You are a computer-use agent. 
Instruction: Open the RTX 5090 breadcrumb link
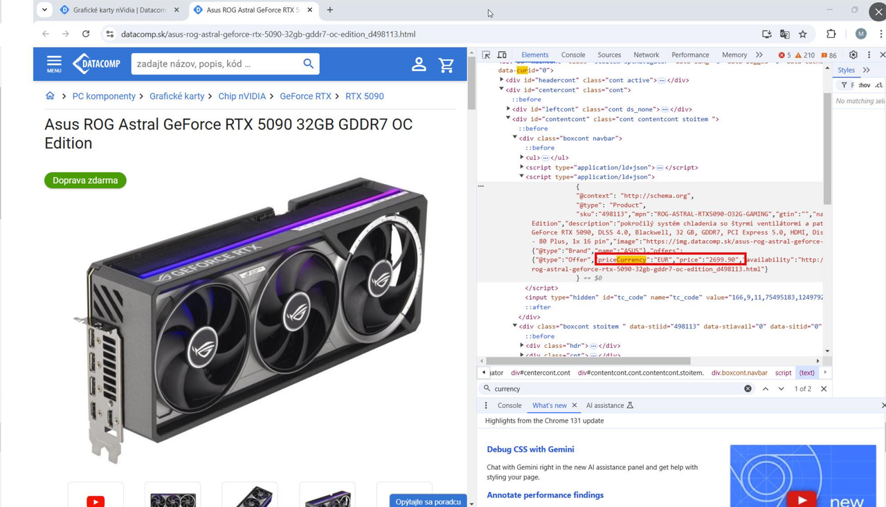(365, 96)
